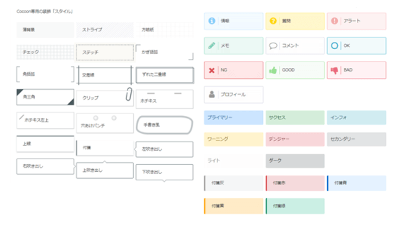The width and height of the screenshot is (402, 226).
Task: Click the person icon in プロフィール box
Action: click(212, 94)
